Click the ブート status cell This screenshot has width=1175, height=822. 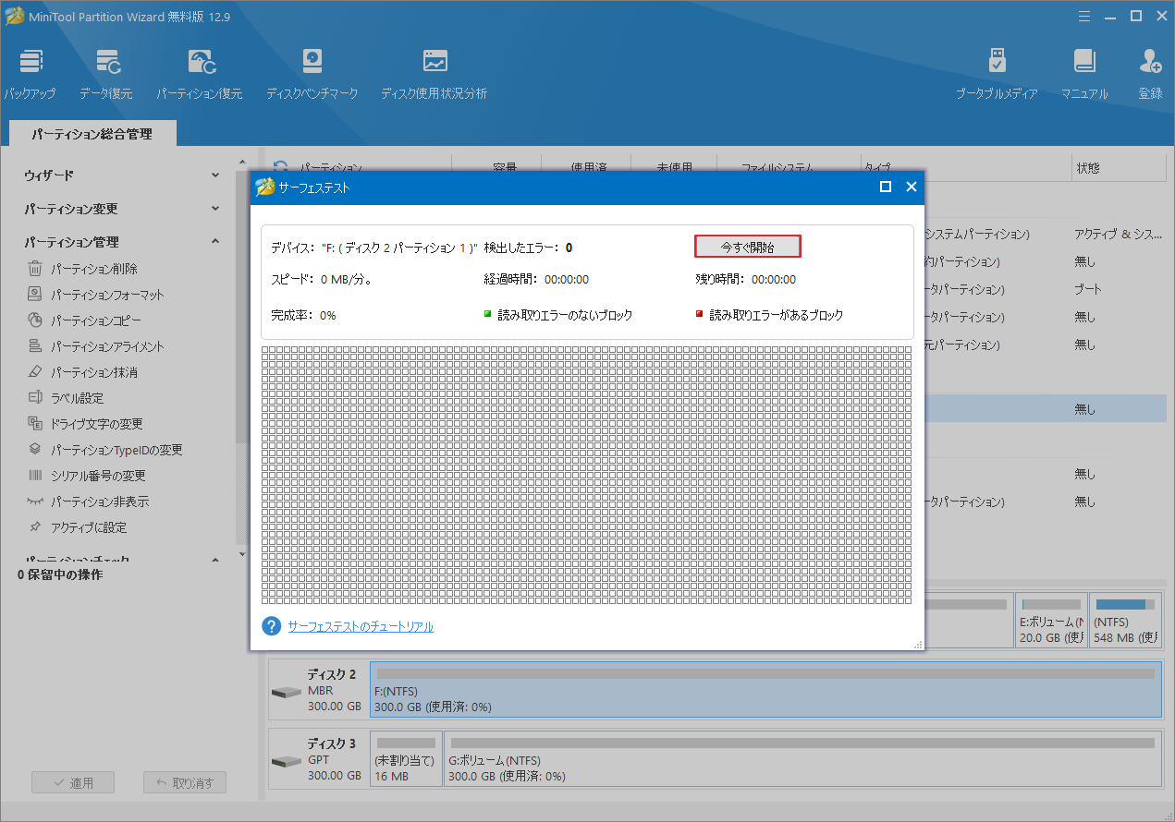[1088, 289]
